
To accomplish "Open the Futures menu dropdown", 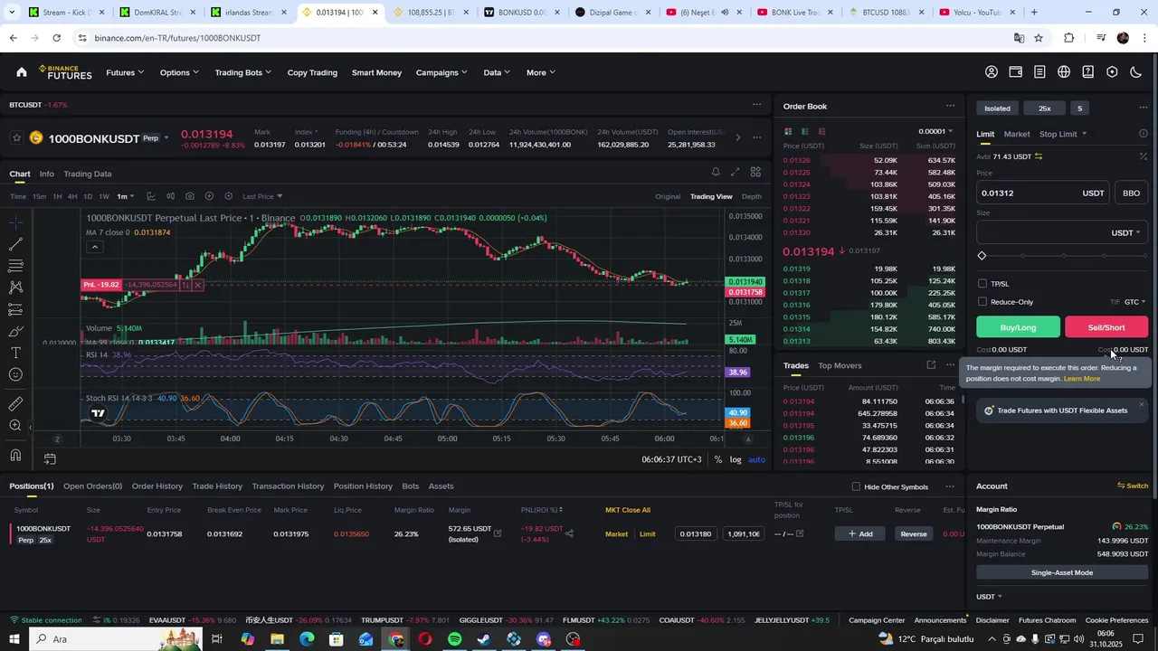I will pos(125,72).
